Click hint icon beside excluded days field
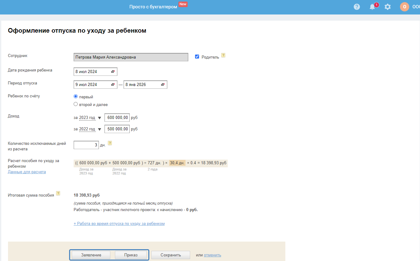Screen dimensions: 420x261 point(110,143)
